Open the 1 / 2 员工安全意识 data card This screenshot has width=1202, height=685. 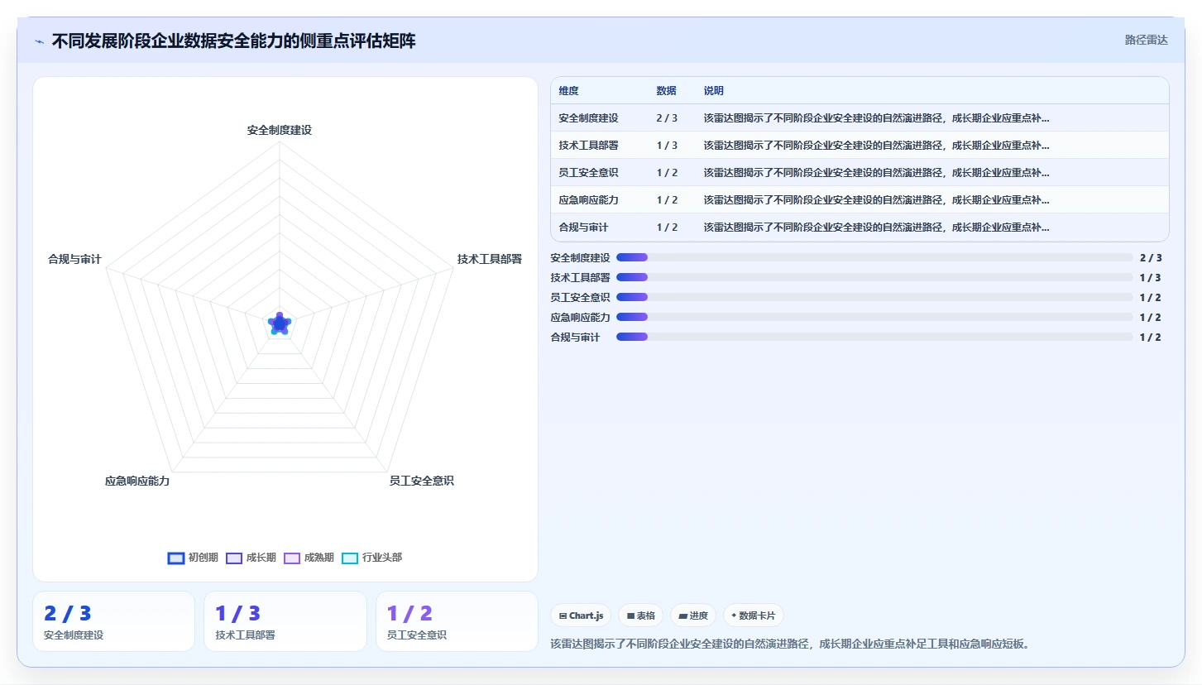tap(457, 621)
